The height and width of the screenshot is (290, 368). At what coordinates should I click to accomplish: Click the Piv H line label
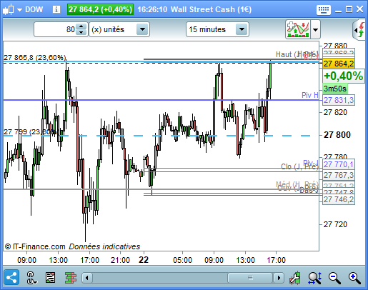click(x=310, y=95)
